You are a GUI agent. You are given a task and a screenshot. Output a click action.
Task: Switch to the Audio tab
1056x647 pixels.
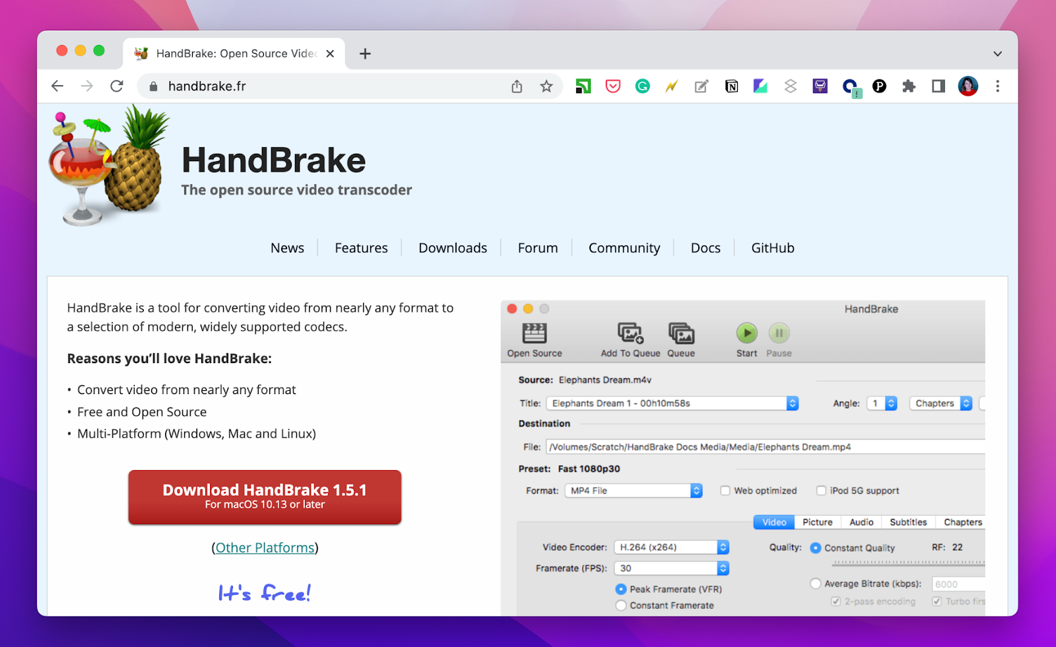point(861,522)
